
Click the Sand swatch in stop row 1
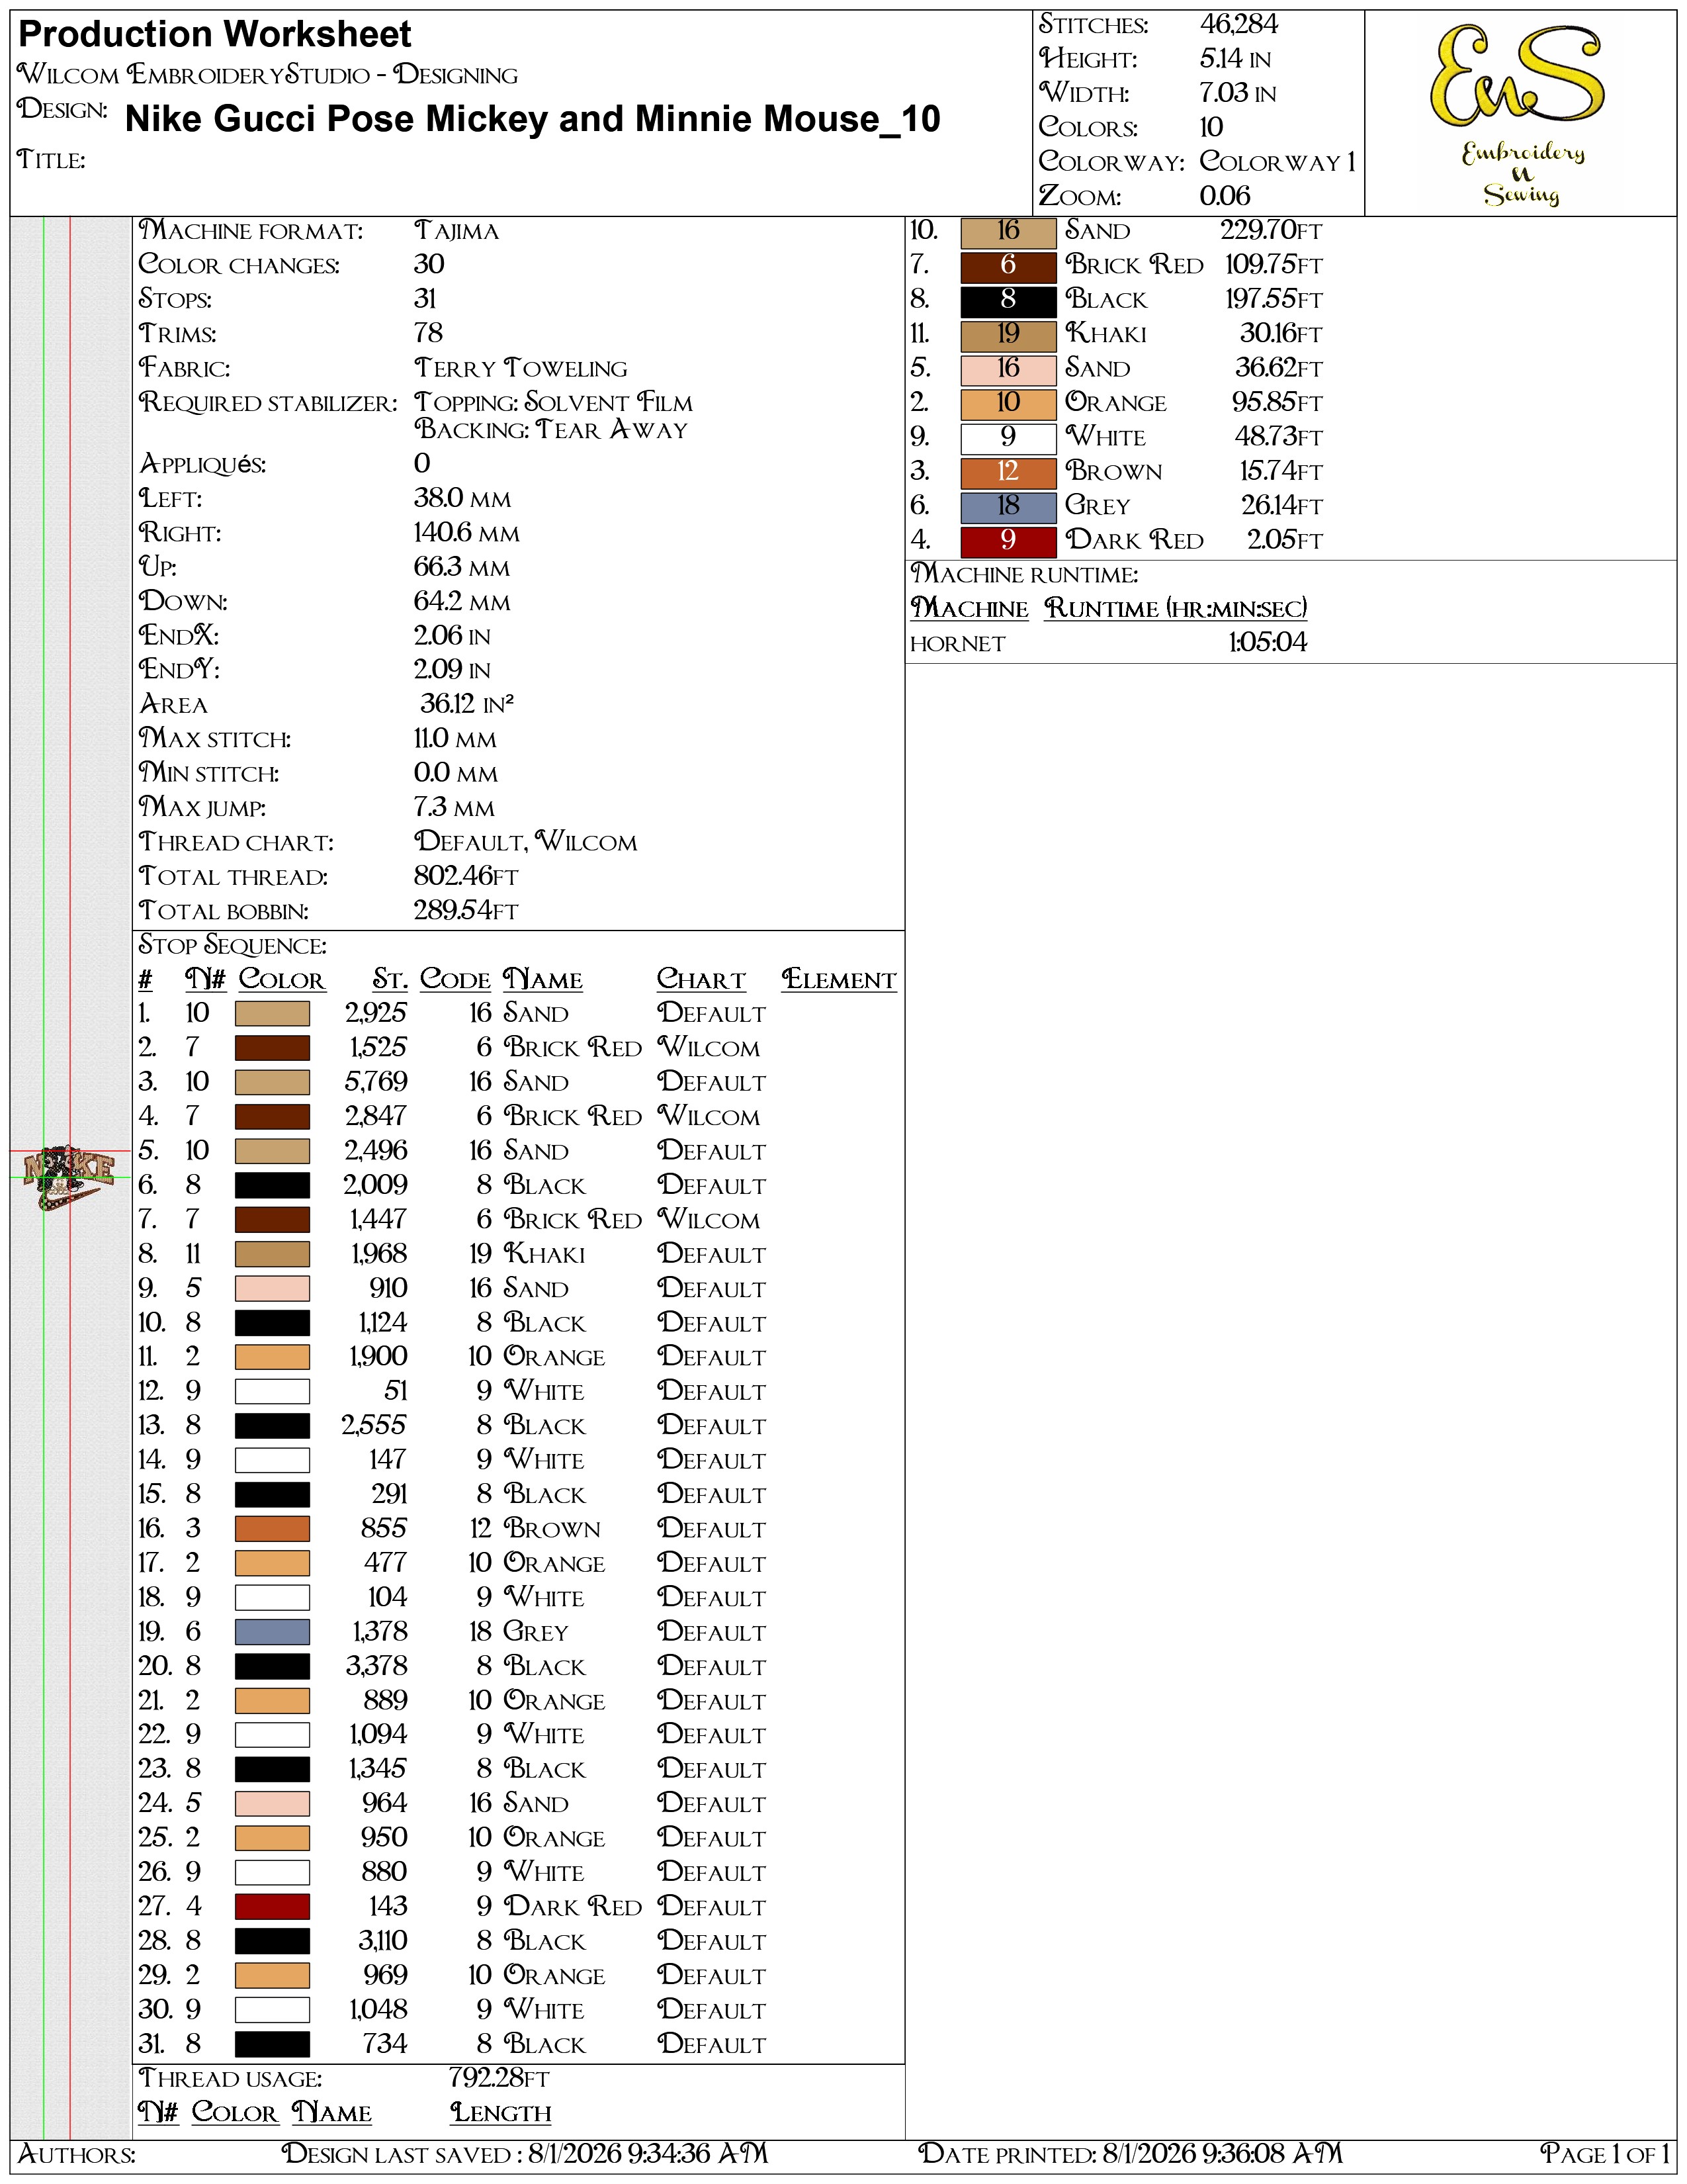coord(272,1014)
